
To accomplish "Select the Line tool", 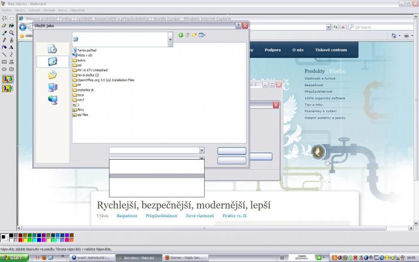I will tap(4, 54).
